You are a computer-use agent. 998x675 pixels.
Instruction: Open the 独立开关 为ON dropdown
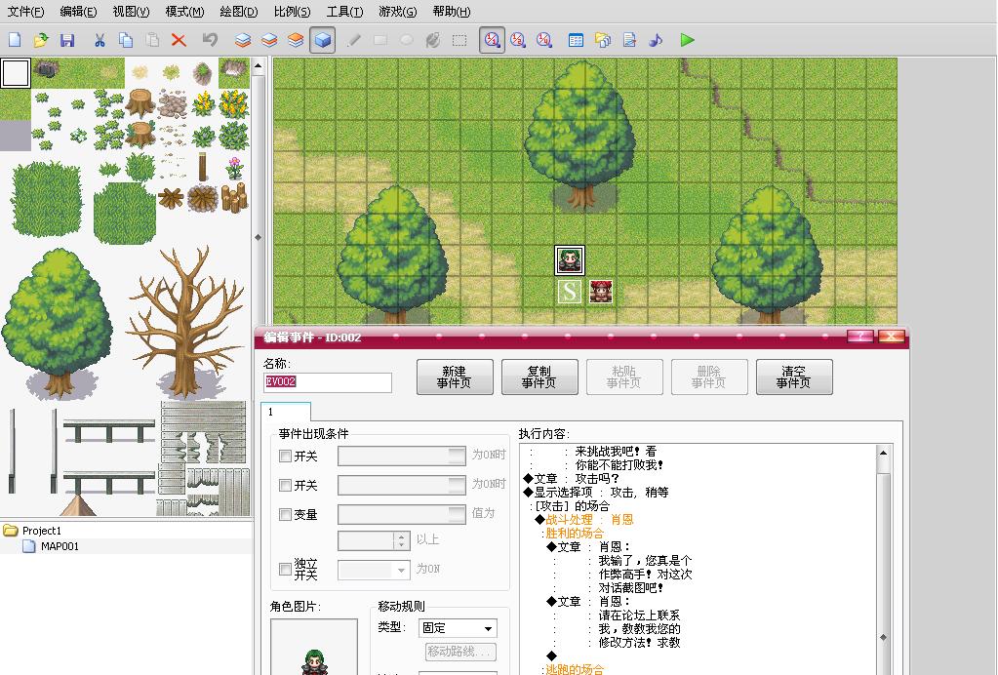coord(374,570)
